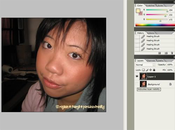Create a new history snapshot
This screenshot has width=175, height=130.
point(166,53)
